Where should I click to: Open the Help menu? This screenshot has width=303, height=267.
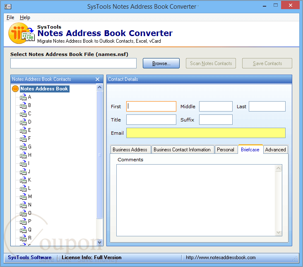point(25,17)
